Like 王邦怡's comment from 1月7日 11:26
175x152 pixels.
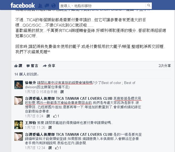tap(50, 127)
